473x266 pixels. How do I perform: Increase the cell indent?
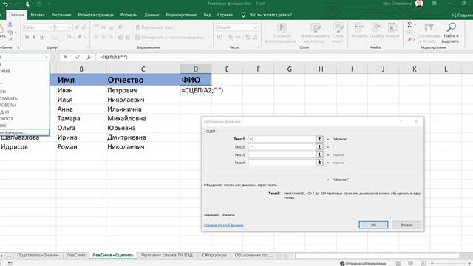[128, 38]
